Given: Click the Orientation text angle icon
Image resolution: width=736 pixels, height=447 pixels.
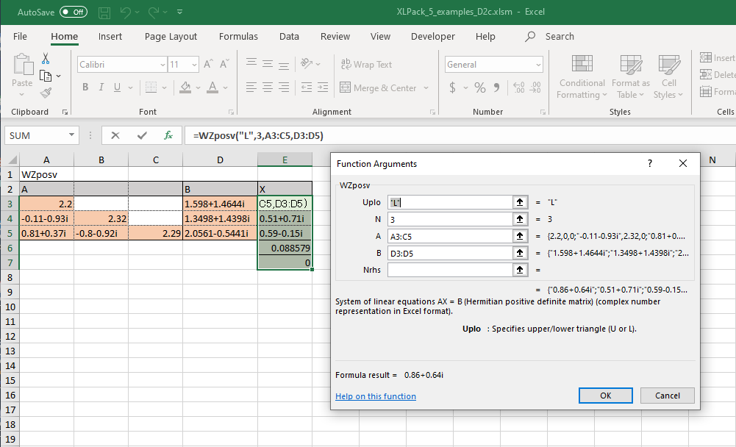Looking at the screenshot, I should pos(307,63).
